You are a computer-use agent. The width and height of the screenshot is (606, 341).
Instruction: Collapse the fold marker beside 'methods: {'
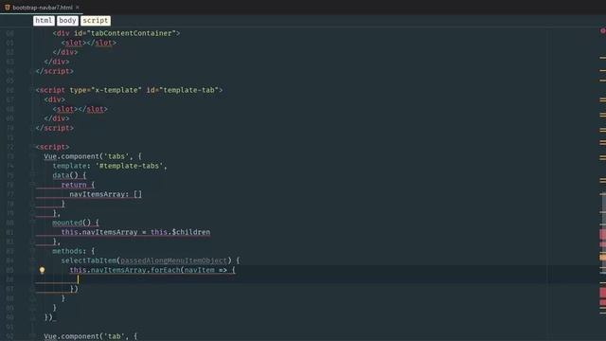(x=33, y=251)
